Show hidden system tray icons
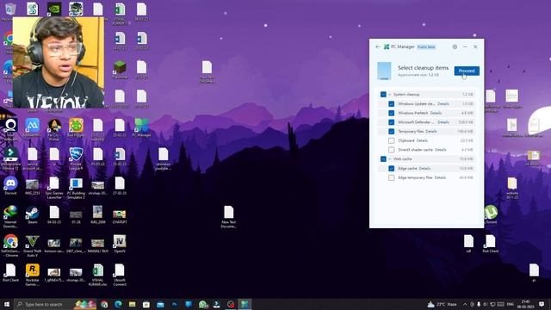The height and width of the screenshot is (310, 551). click(465, 304)
